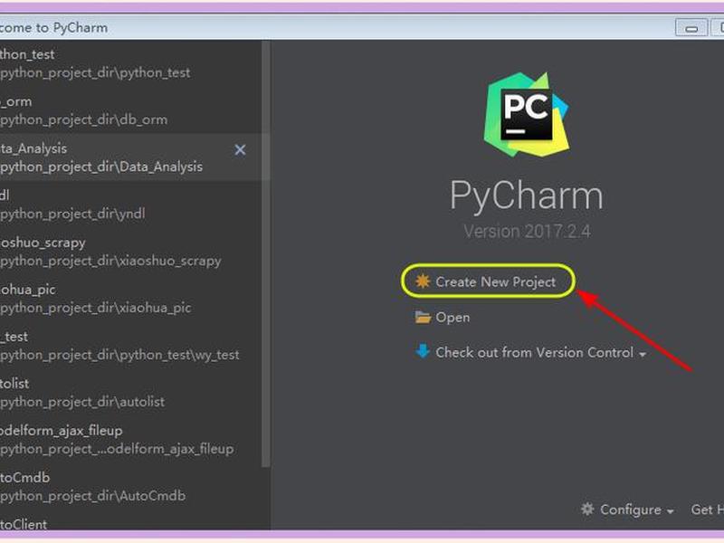The width and height of the screenshot is (724, 543).
Task: Open the wy_test recent project
Action: click(x=130, y=346)
